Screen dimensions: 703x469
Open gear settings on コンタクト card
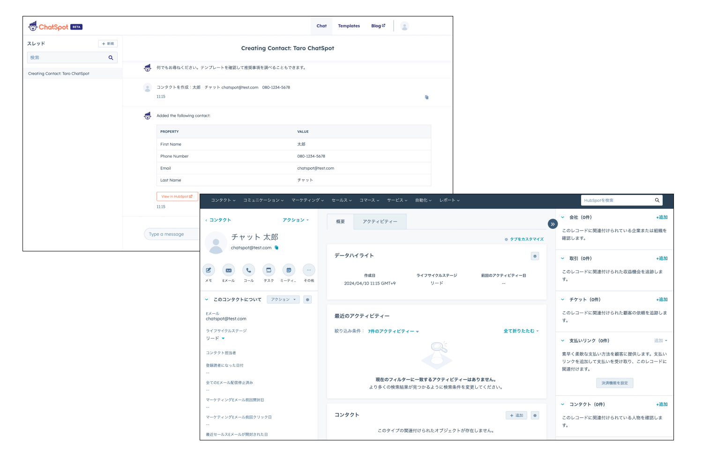coord(535,416)
